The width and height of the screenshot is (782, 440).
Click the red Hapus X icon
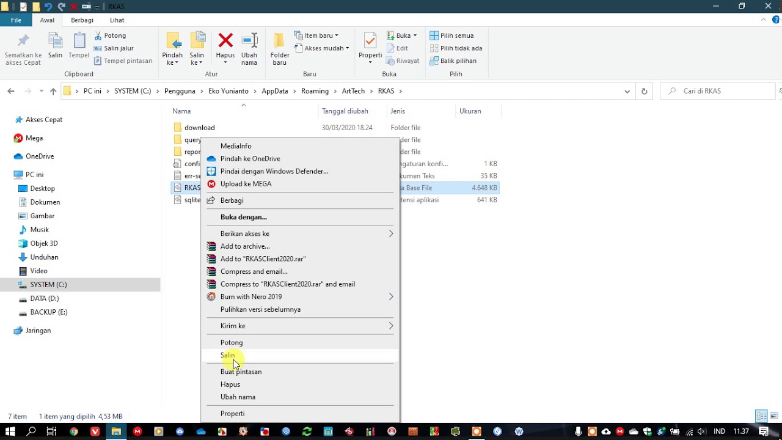(x=225, y=41)
